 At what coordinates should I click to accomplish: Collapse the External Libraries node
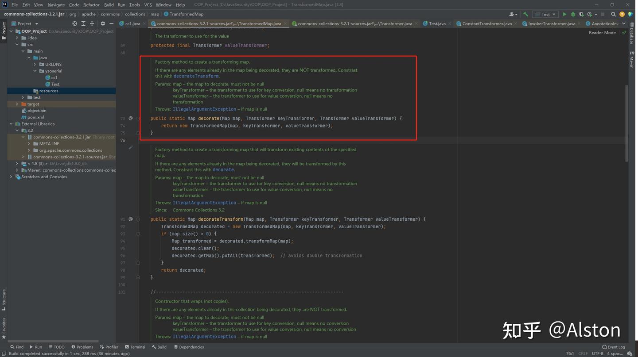[11, 124]
